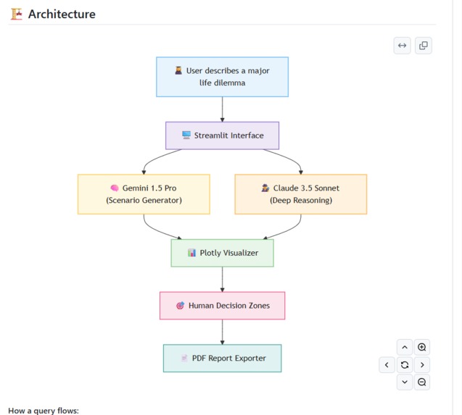This screenshot has height=415, width=462.
Task: Copy the mermaid diagram code
Action: (423, 46)
